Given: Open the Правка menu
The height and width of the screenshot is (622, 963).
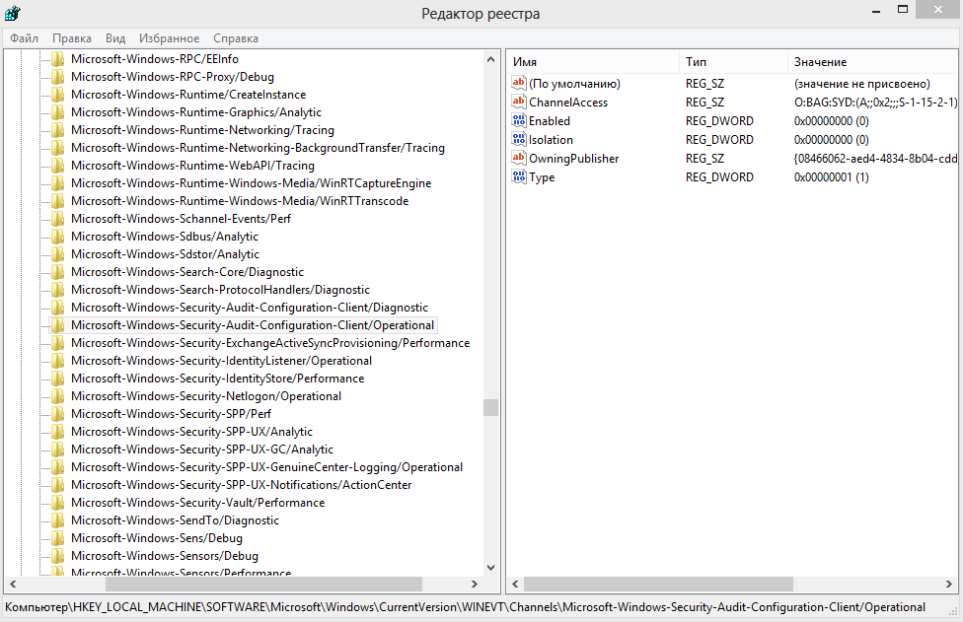Looking at the screenshot, I should 72,38.
